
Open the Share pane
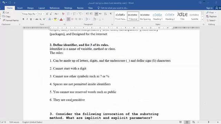(x=218, y=8)
